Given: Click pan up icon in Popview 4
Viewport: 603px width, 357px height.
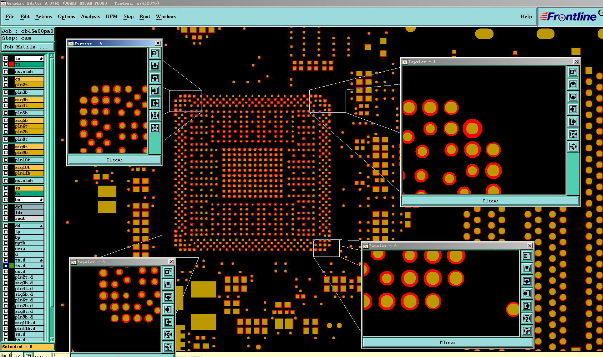Looking at the screenshot, I should [155, 66].
